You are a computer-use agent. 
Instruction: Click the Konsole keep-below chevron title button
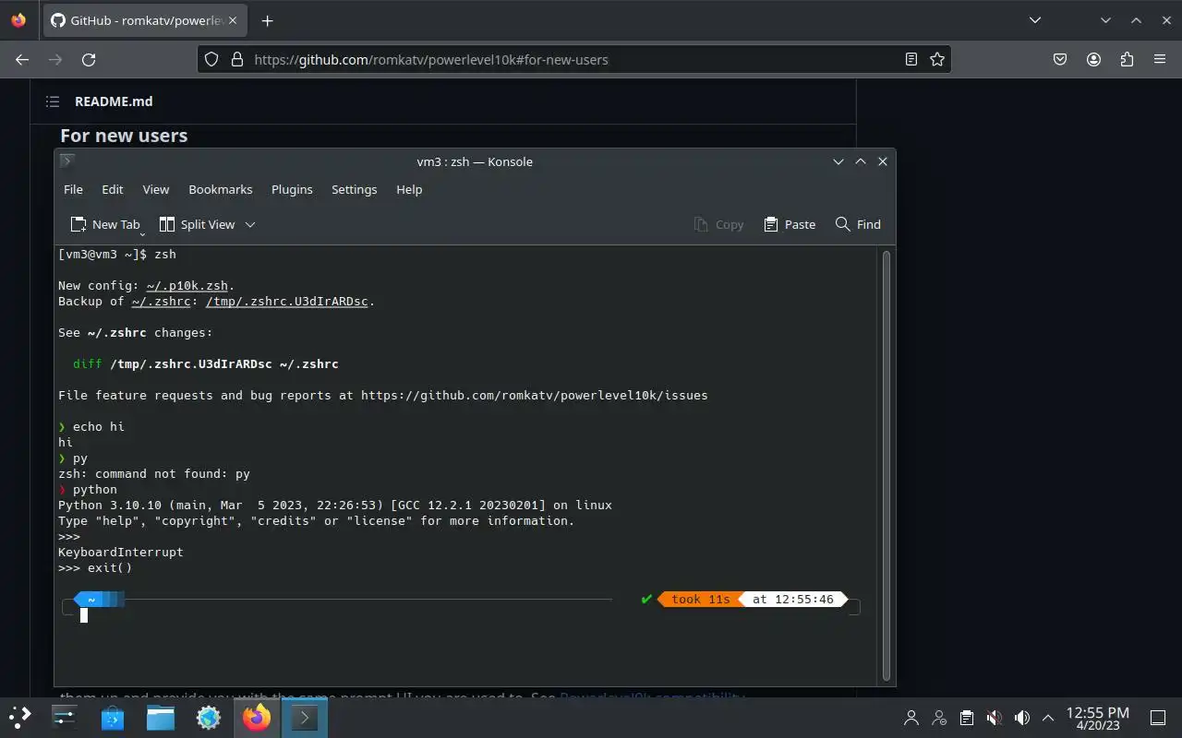pyautogui.click(x=838, y=161)
